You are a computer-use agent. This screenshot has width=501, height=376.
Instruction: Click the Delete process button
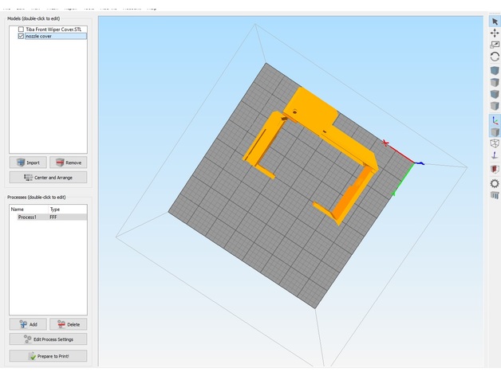[69, 324]
